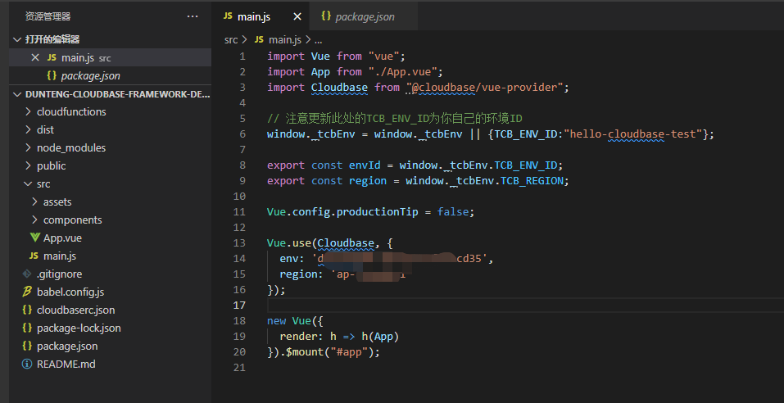Click braces icon on package.json tab
The image size is (784, 403).
[326, 16]
